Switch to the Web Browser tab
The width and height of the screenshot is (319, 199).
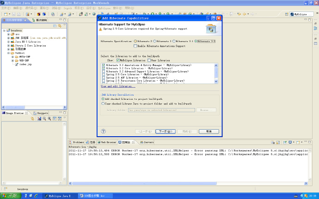pyautogui.click(x=107, y=142)
